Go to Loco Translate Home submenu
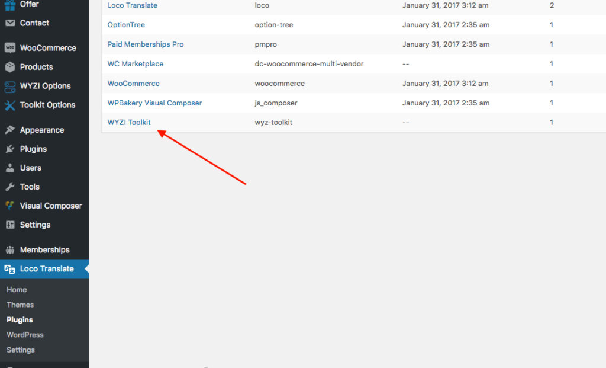The width and height of the screenshot is (606, 368). (17, 289)
